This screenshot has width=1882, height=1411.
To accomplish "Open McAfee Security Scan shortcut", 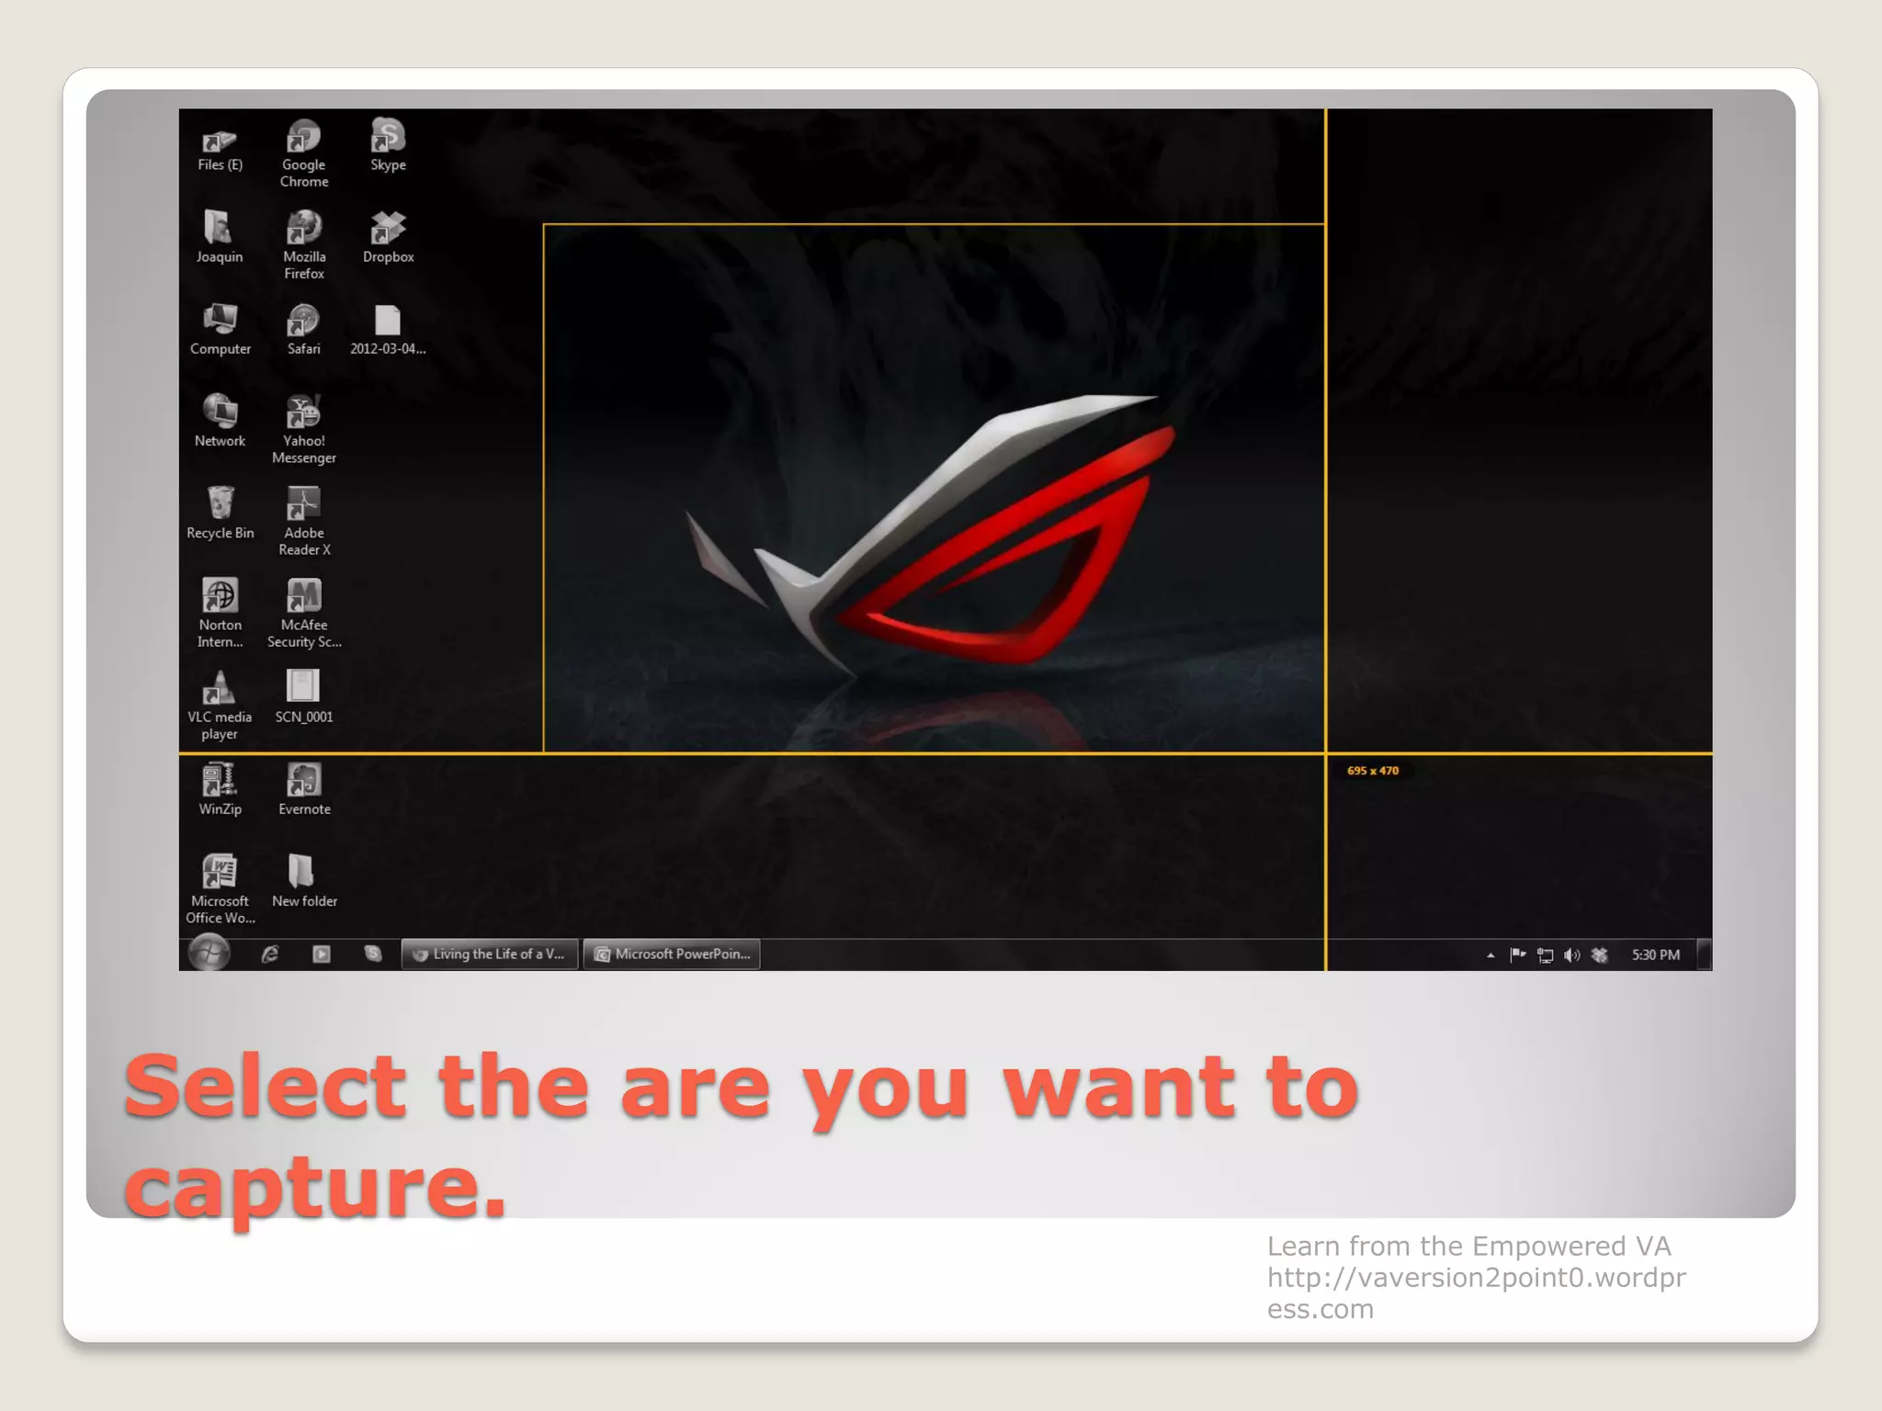I will pyautogui.click(x=304, y=614).
